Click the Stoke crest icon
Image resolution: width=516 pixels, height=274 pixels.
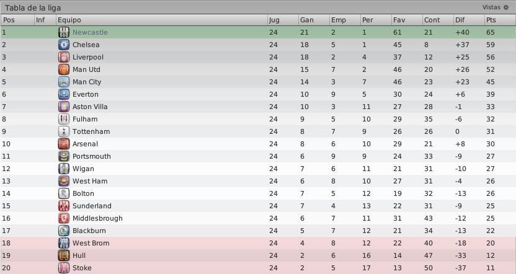(x=64, y=268)
